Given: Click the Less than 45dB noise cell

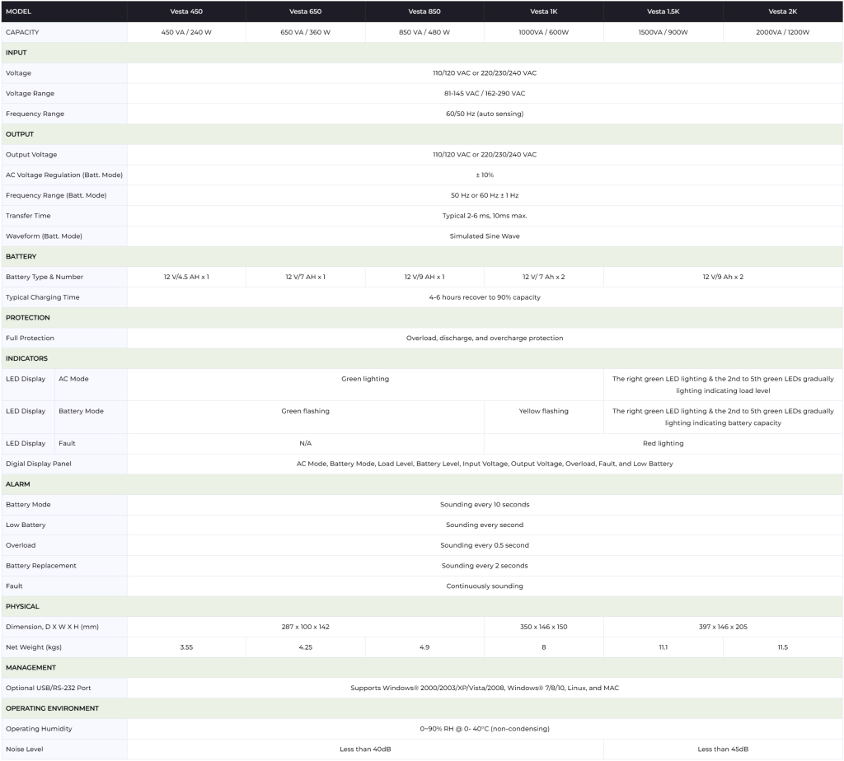Looking at the screenshot, I should click(723, 749).
